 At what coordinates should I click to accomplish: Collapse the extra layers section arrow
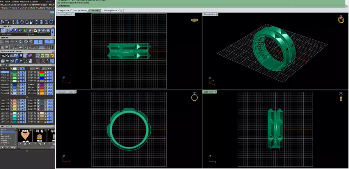coord(27,97)
